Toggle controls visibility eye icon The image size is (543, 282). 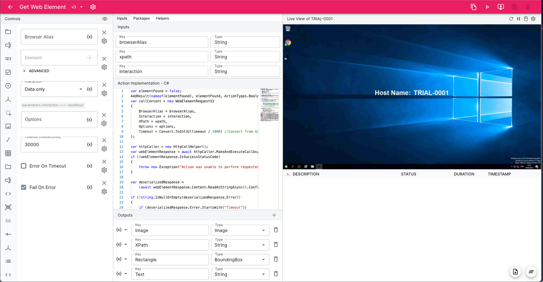coord(105,19)
